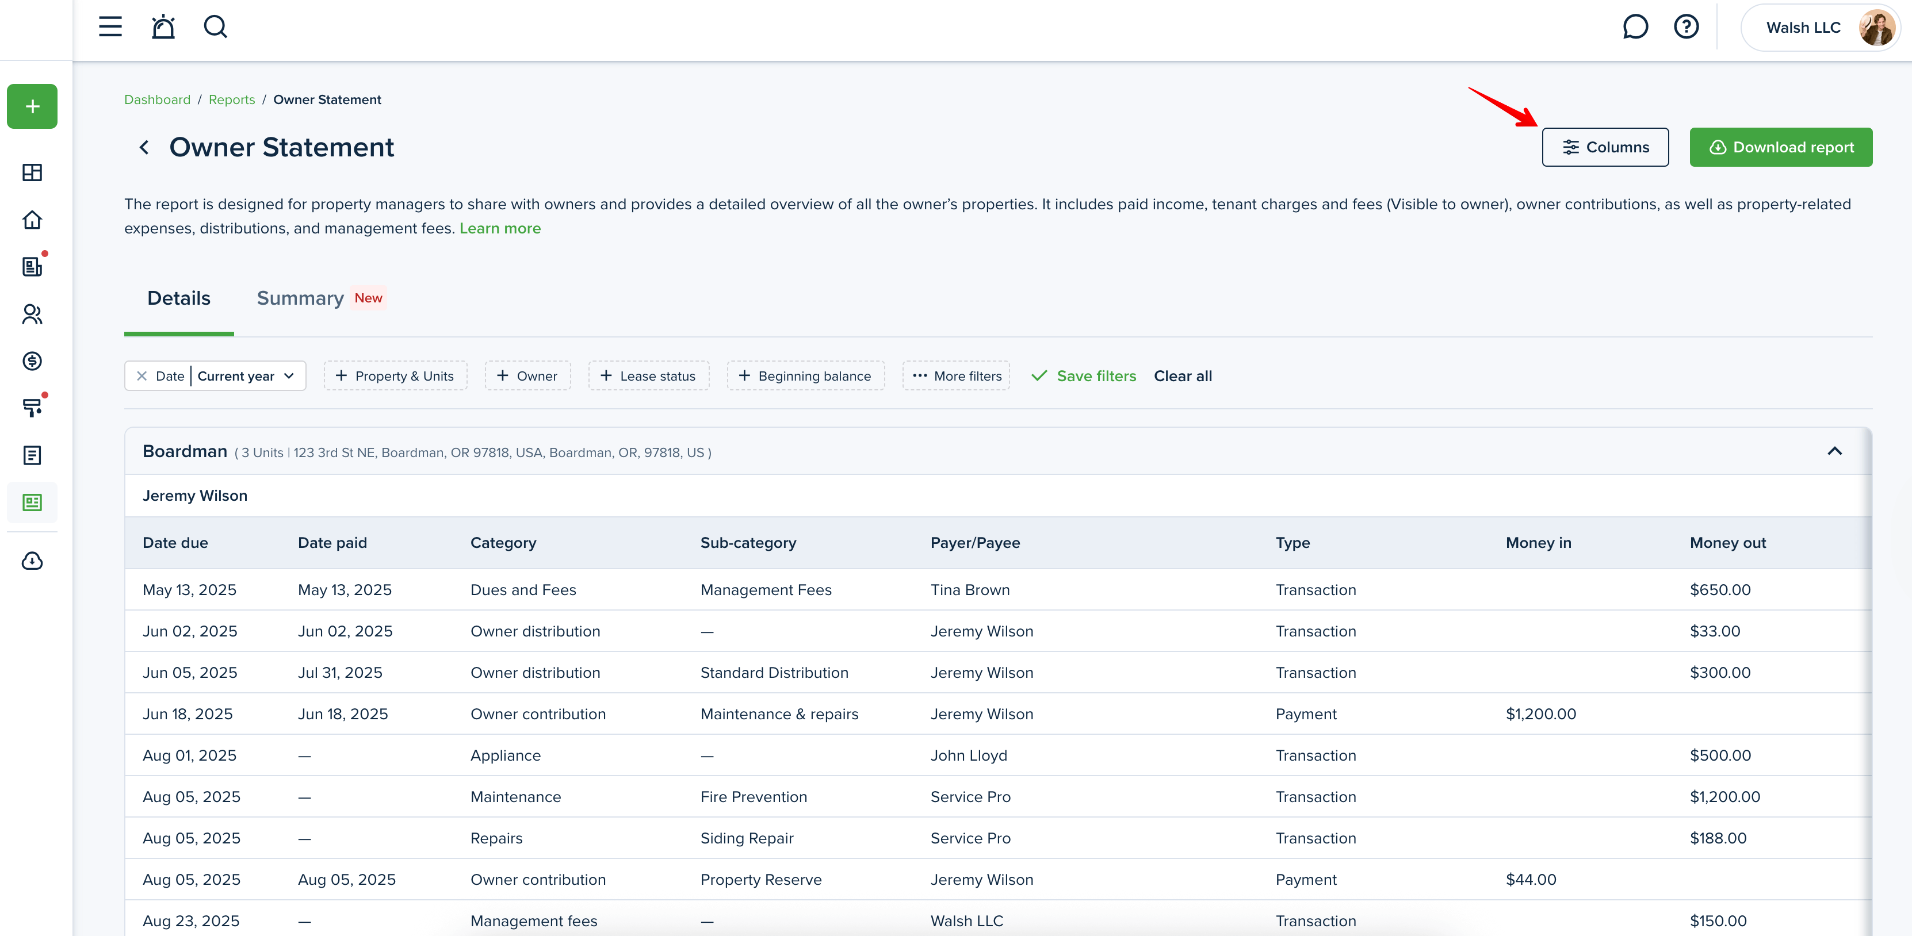Select the Details tab
1912x936 pixels.
tap(179, 298)
